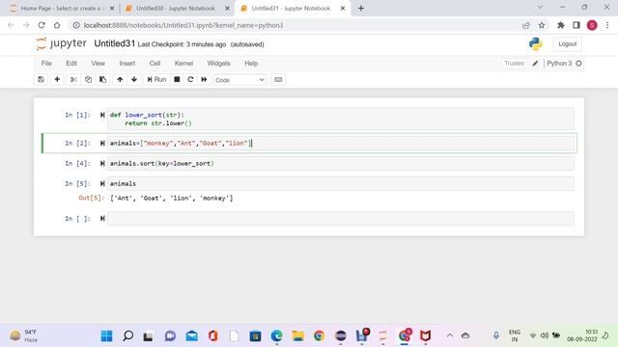The width and height of the screenshot is (618, 347).
Task: Open the command palette keyboard icon
Action: tap(278, 79)
